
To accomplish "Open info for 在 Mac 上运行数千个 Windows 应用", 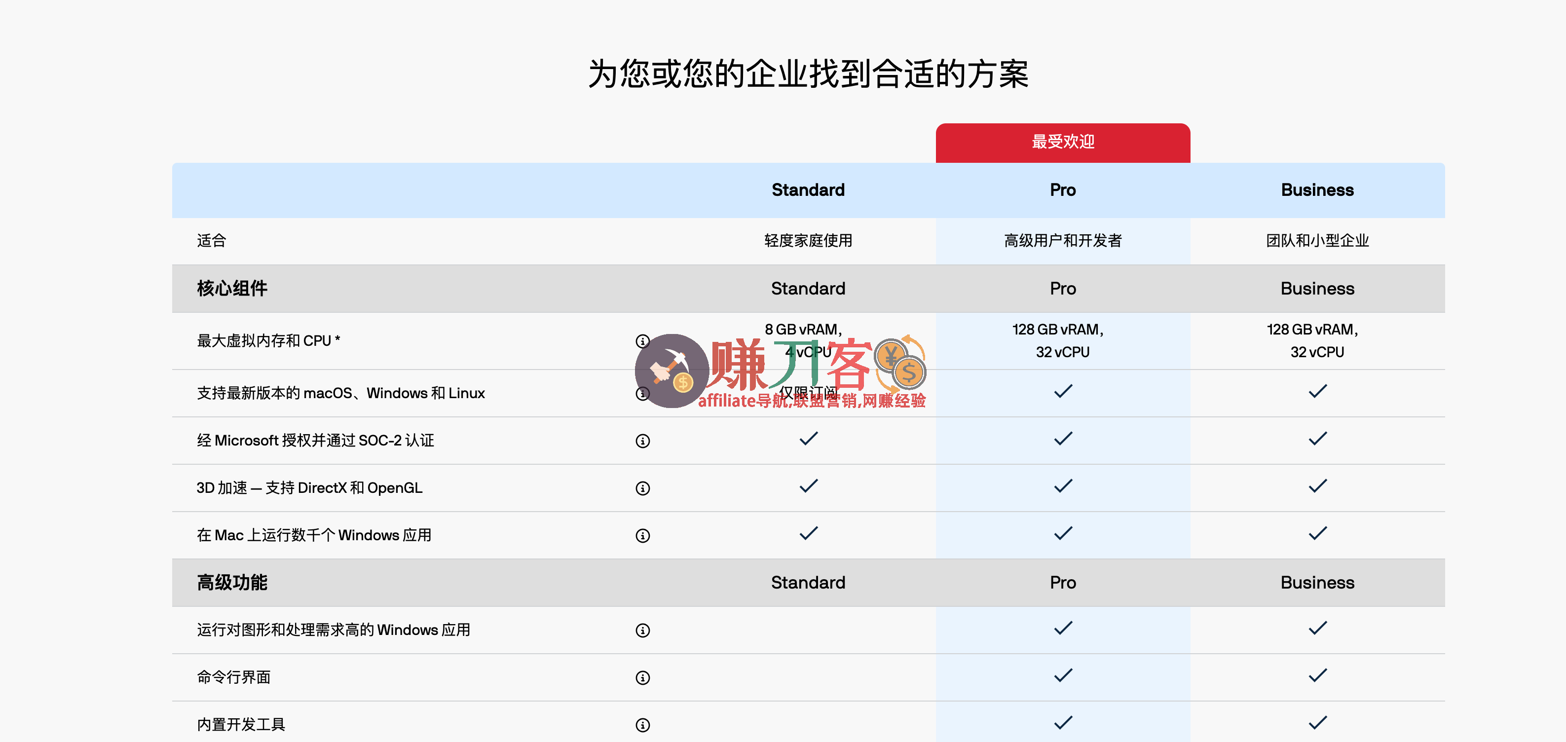I will 642,535.
